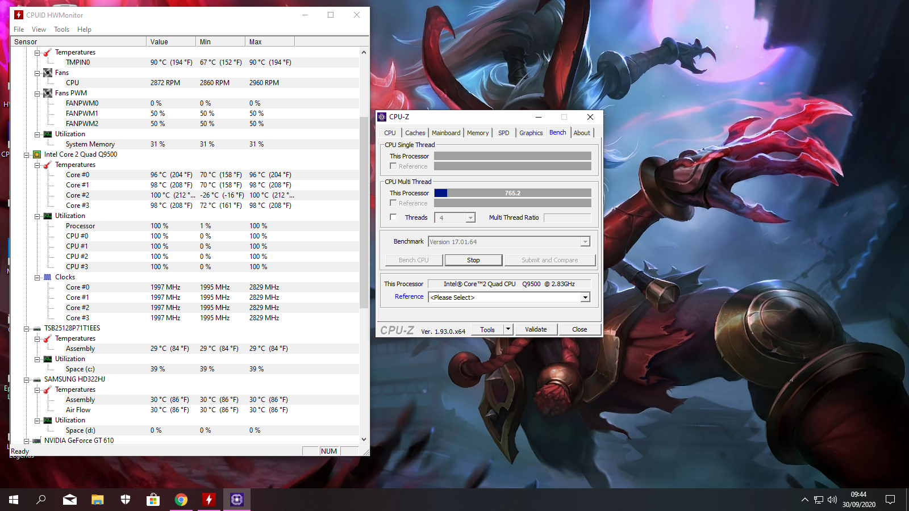The height and width of the screenshot is (511, 909).
Task: Switch to the CPU tab in CPU-Z
Action: pos(390,133)
